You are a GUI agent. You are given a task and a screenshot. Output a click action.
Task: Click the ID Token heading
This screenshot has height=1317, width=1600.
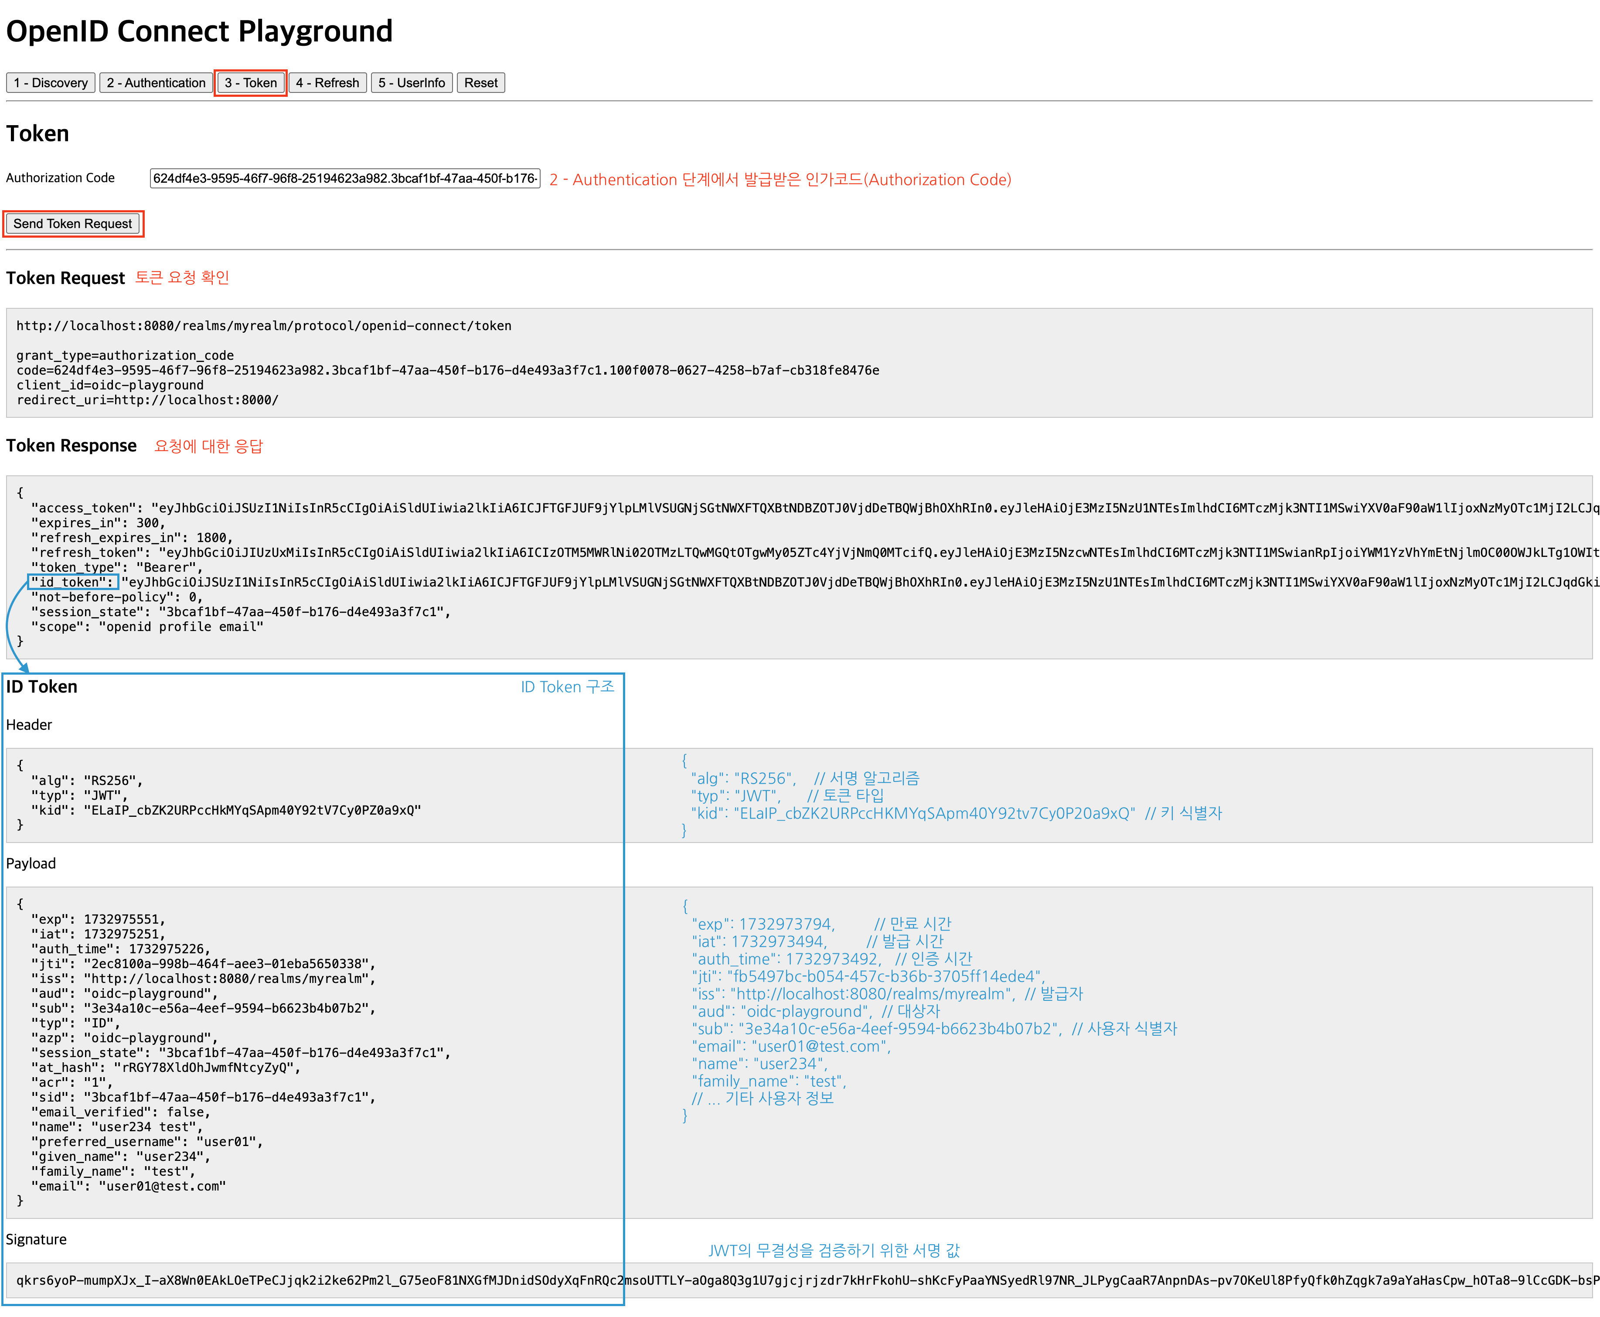click(42, 687)
